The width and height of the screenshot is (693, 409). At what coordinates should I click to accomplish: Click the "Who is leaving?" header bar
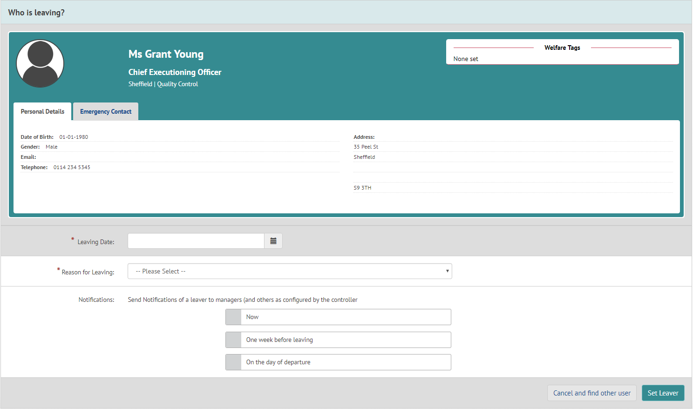tap(36, 13)
